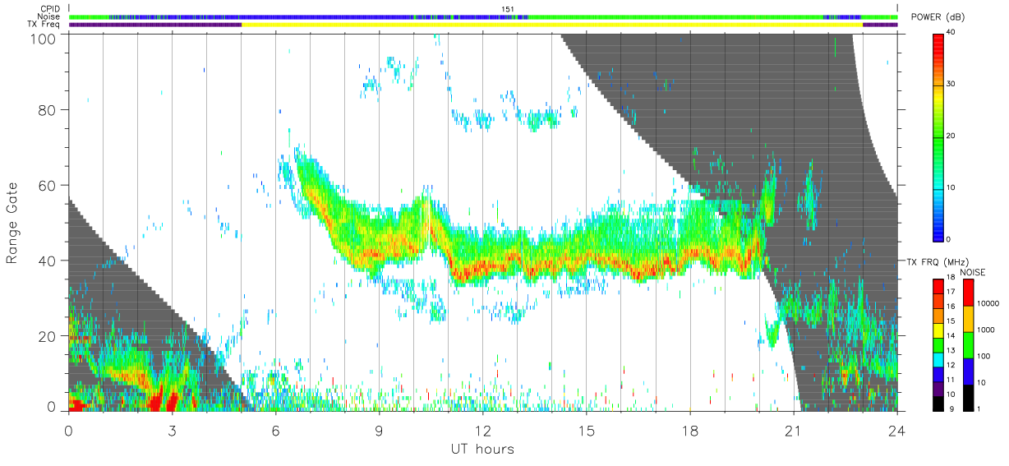Click the 30 tick on POWER scale
This screenshot has height=466, width=1009.
point(951,84)
